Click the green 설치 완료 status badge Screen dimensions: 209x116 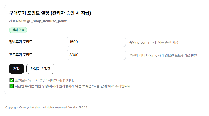coord(18,30)
